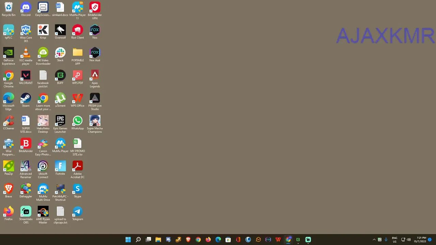Viewport: 436px width, 245px height.
Task: Launch CCleaner from the desktop
Action: [x=9, y=122]
